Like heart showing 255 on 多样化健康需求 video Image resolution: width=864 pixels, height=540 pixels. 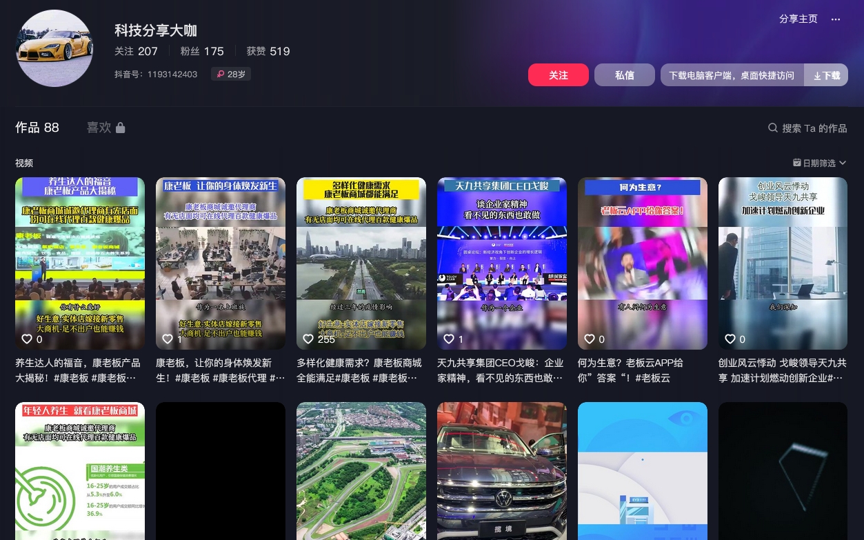tap(308, 339)
